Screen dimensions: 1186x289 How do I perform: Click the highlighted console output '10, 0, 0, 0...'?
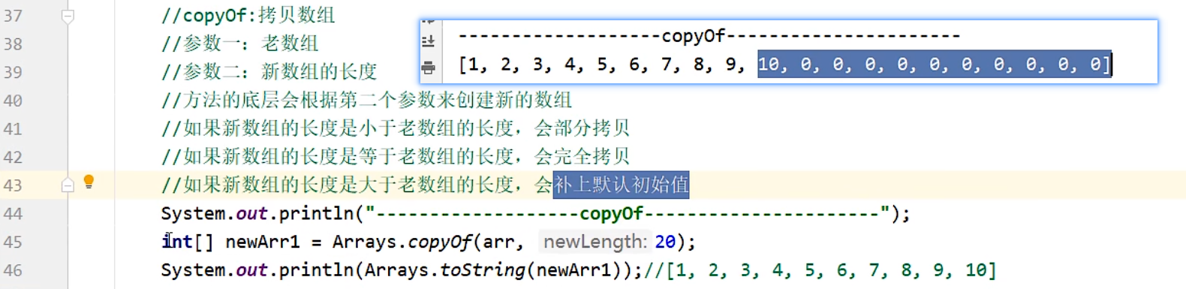coord(935,65)
